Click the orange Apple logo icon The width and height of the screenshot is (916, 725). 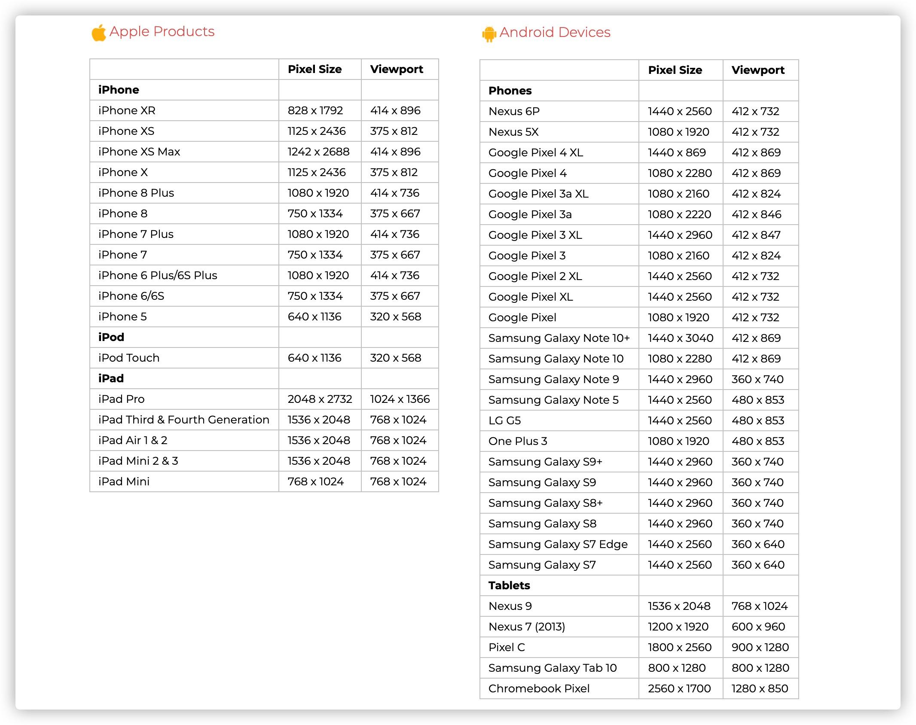(x=99, y=33)
